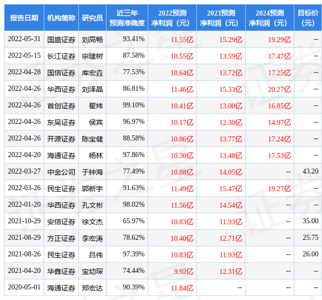
Task: Click researcher name 宗建树
Action: (x=92, y=56)
